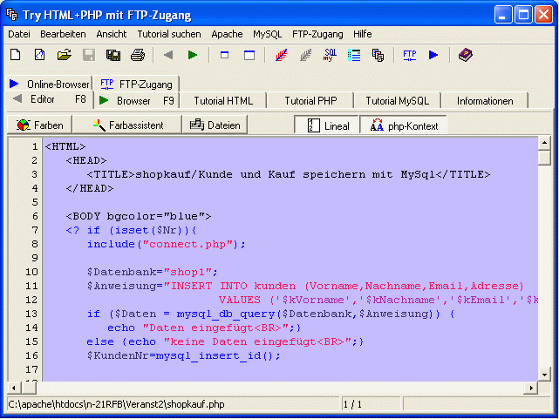Click the Dateien button
559x419 pixels.
point(215,125)
